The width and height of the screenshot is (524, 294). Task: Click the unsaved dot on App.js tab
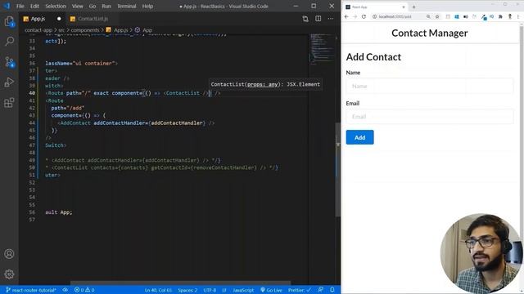coord(59,19)
